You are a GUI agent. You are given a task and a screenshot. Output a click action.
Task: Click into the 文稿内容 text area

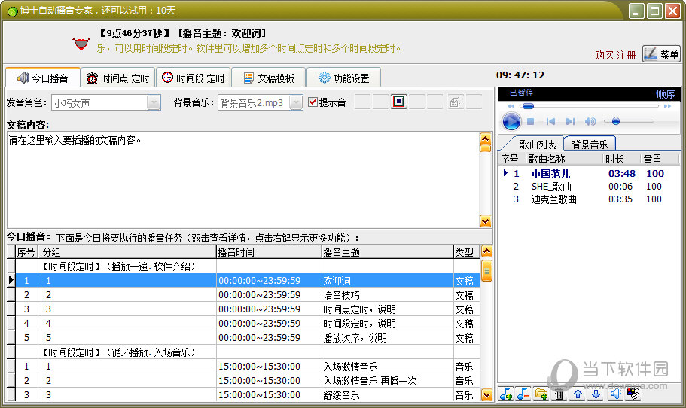coord(242,180)
